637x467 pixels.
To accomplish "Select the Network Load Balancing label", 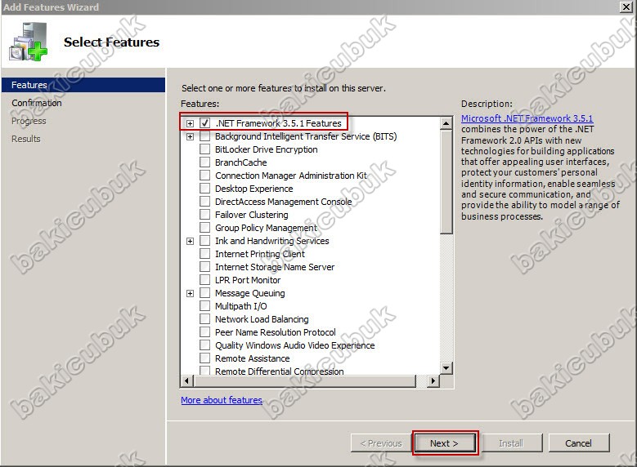I will pos(262,319).
